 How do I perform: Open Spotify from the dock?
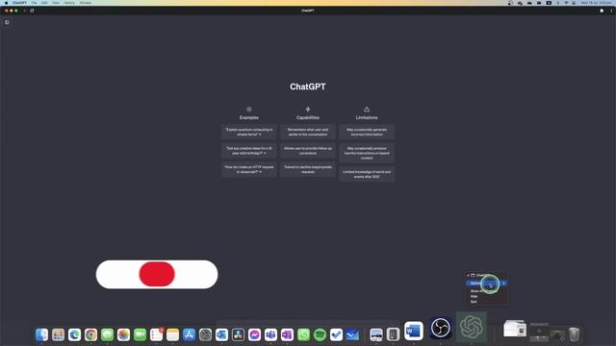pos(320,334)
